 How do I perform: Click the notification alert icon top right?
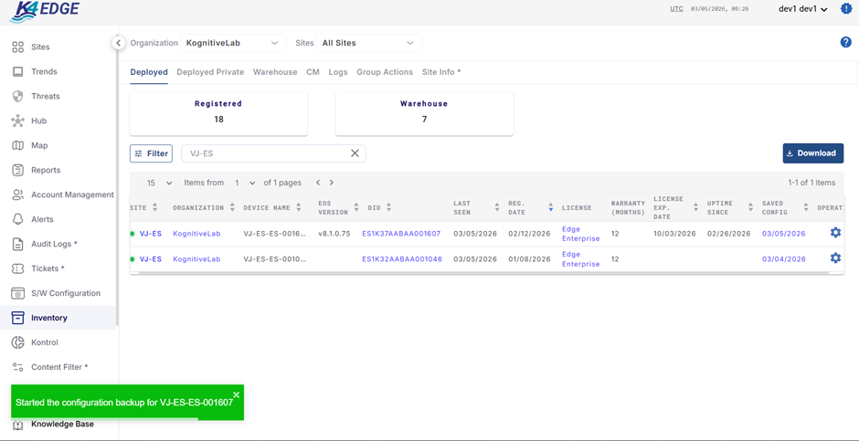[846, 9]
